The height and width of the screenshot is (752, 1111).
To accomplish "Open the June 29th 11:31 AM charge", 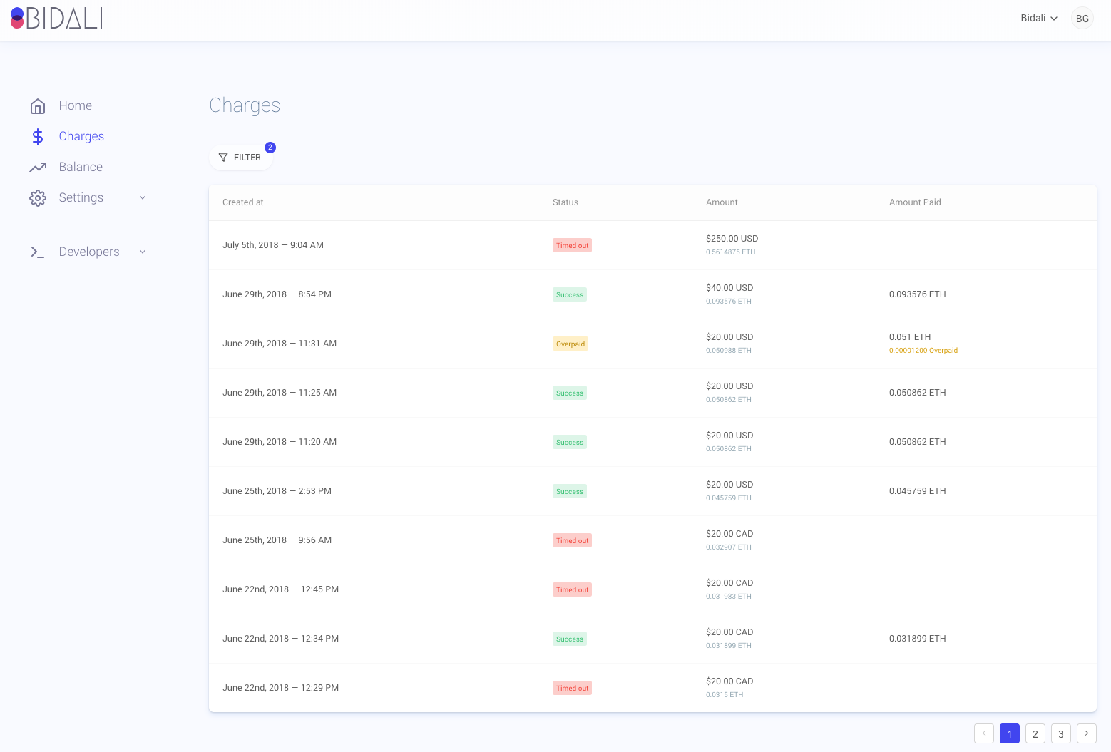I will (x=652, y=344).
